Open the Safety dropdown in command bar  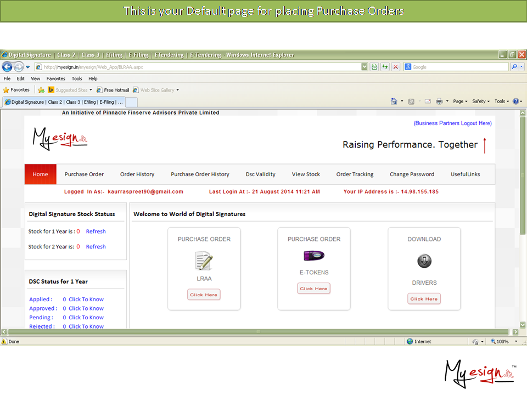point(481,101)
